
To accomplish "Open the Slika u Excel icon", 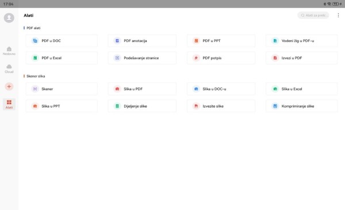I will pos(275,89).
